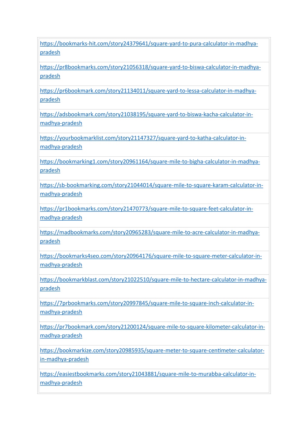Open the bookmarks-hit square-yard-to-pura link
The height and width of the screenshot is (435, 308).
[x=149, y=44]
